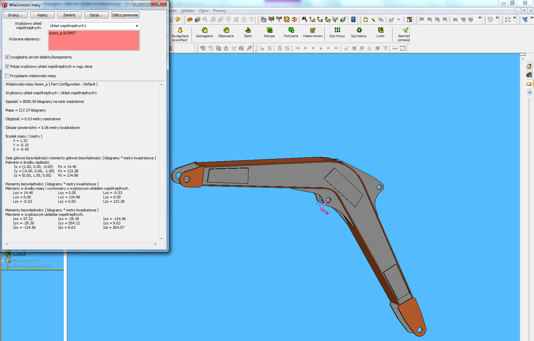Image resolution: width=534 pixels, height=341 pixels.
Task: Click the yellow telephone icon in toolbar
Action: (190, 19)
